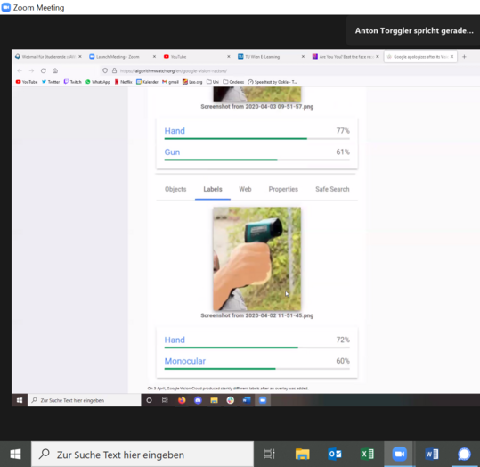The width and height of the screenshot is (480, 467).
Task: Open Excel from the Windows taskbar
Action: 367,454
